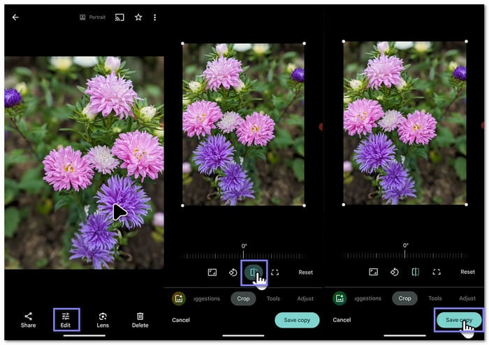Open Edit in the first panel
489x345 pixels.
(66, 320)
